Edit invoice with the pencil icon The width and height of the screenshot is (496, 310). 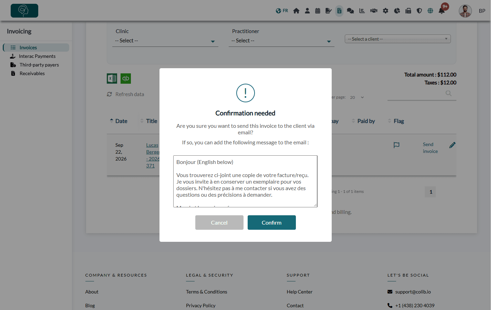click(452, 145)
